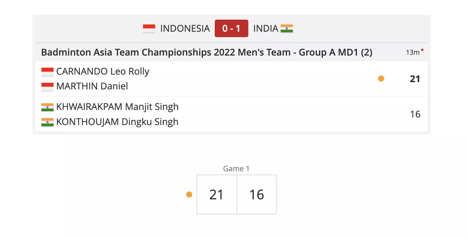Click the flag beside KHWAIRAKPAM Manjit Singh
Image resolution: width=467 pixels, height=238 pixels.
click(x=47, y=107)
